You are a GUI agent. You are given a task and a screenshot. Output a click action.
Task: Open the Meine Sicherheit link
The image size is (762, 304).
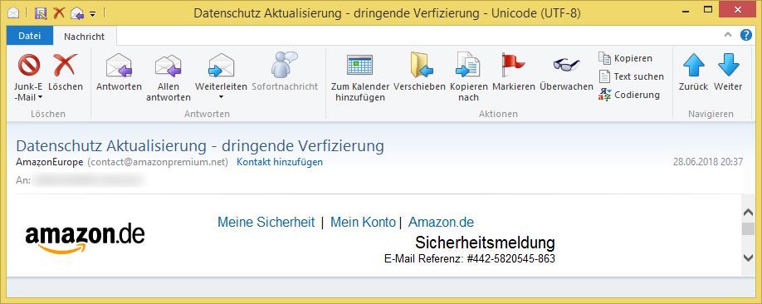point(266,223)
